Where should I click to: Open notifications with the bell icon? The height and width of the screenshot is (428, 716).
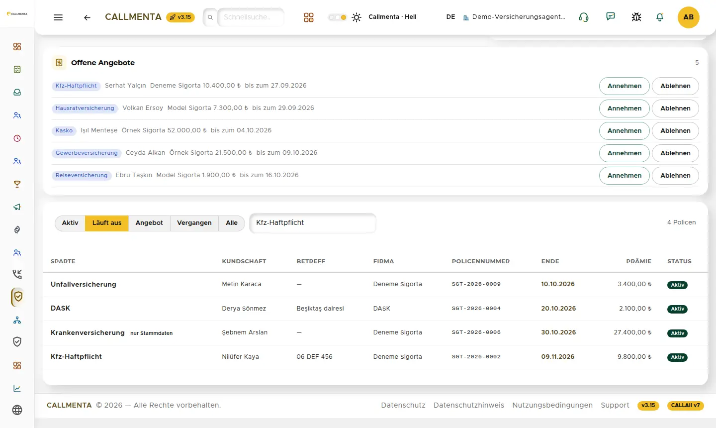point(660,17)
